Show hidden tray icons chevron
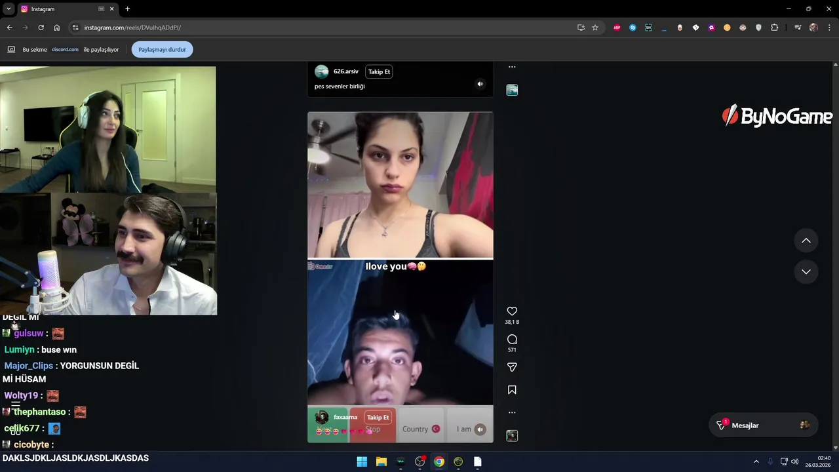Screen dimensions: 839x472 pos(756,462)
